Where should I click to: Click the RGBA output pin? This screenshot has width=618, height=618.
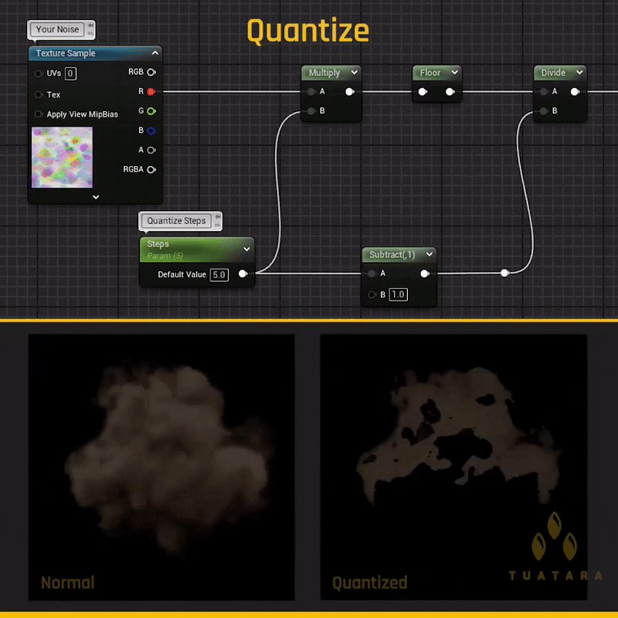coord(151,169)
